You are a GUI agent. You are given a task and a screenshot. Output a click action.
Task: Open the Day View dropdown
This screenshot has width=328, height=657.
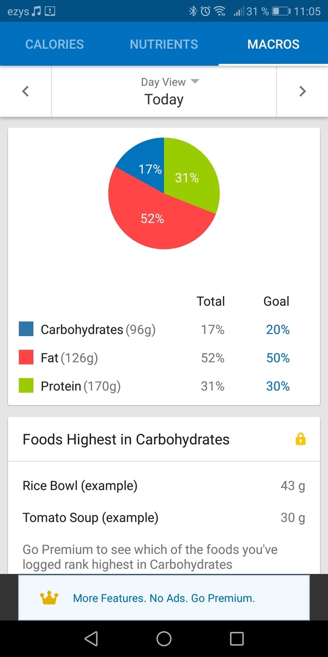(171, 81)
